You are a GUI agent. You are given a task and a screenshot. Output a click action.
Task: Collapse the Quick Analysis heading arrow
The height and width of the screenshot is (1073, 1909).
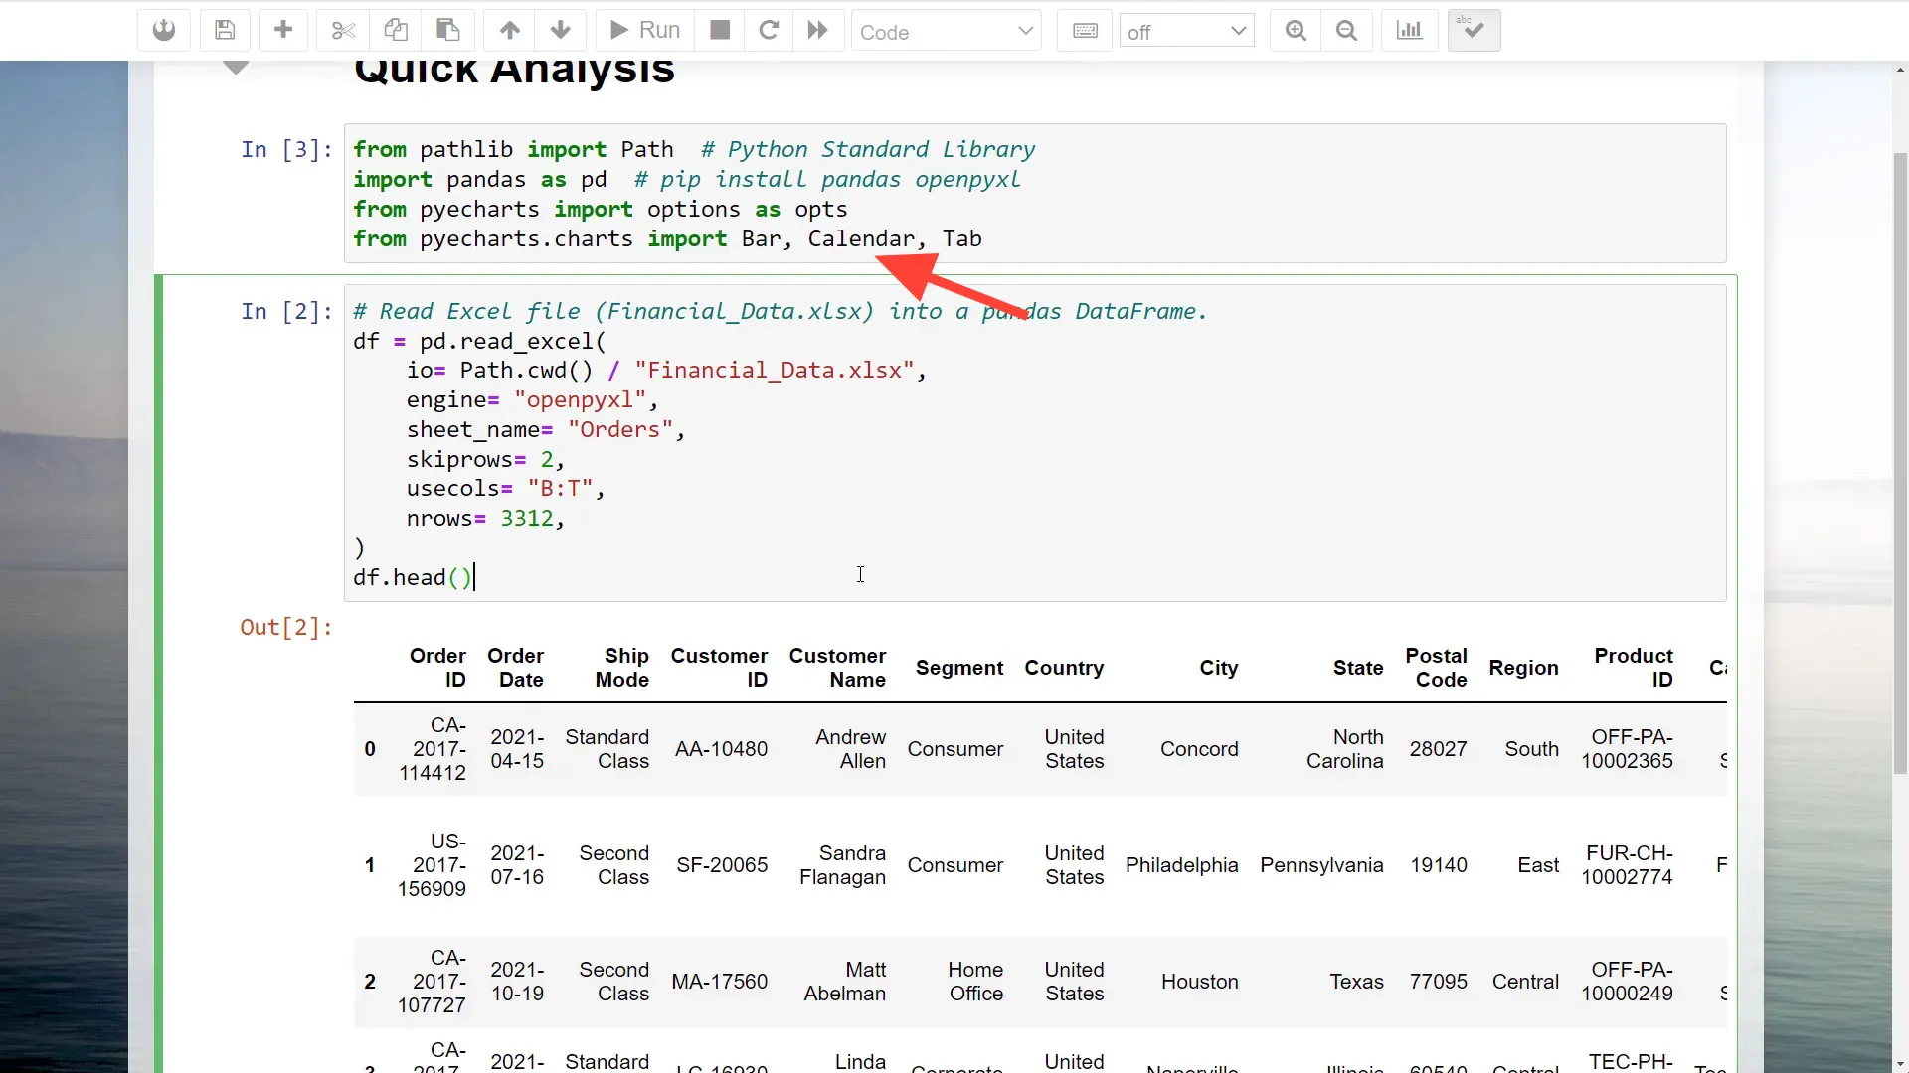(x=236, y=68)
